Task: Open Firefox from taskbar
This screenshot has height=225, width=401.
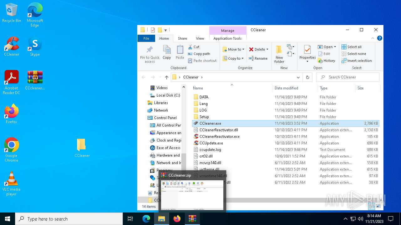Action: point(177,219)
